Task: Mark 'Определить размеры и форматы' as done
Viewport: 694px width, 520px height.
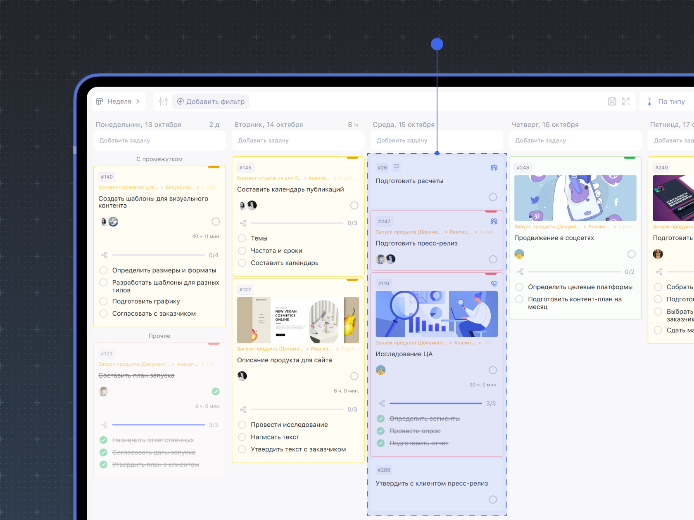Action: pos(104,270)
